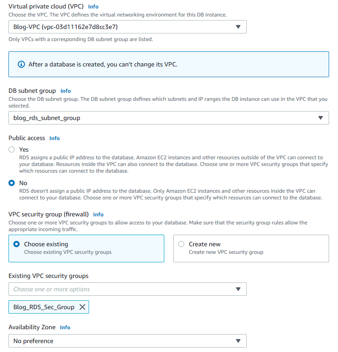Screen dimensions: 338x352
Task: Open Info link for VPC security group
Action: point(98,215)
